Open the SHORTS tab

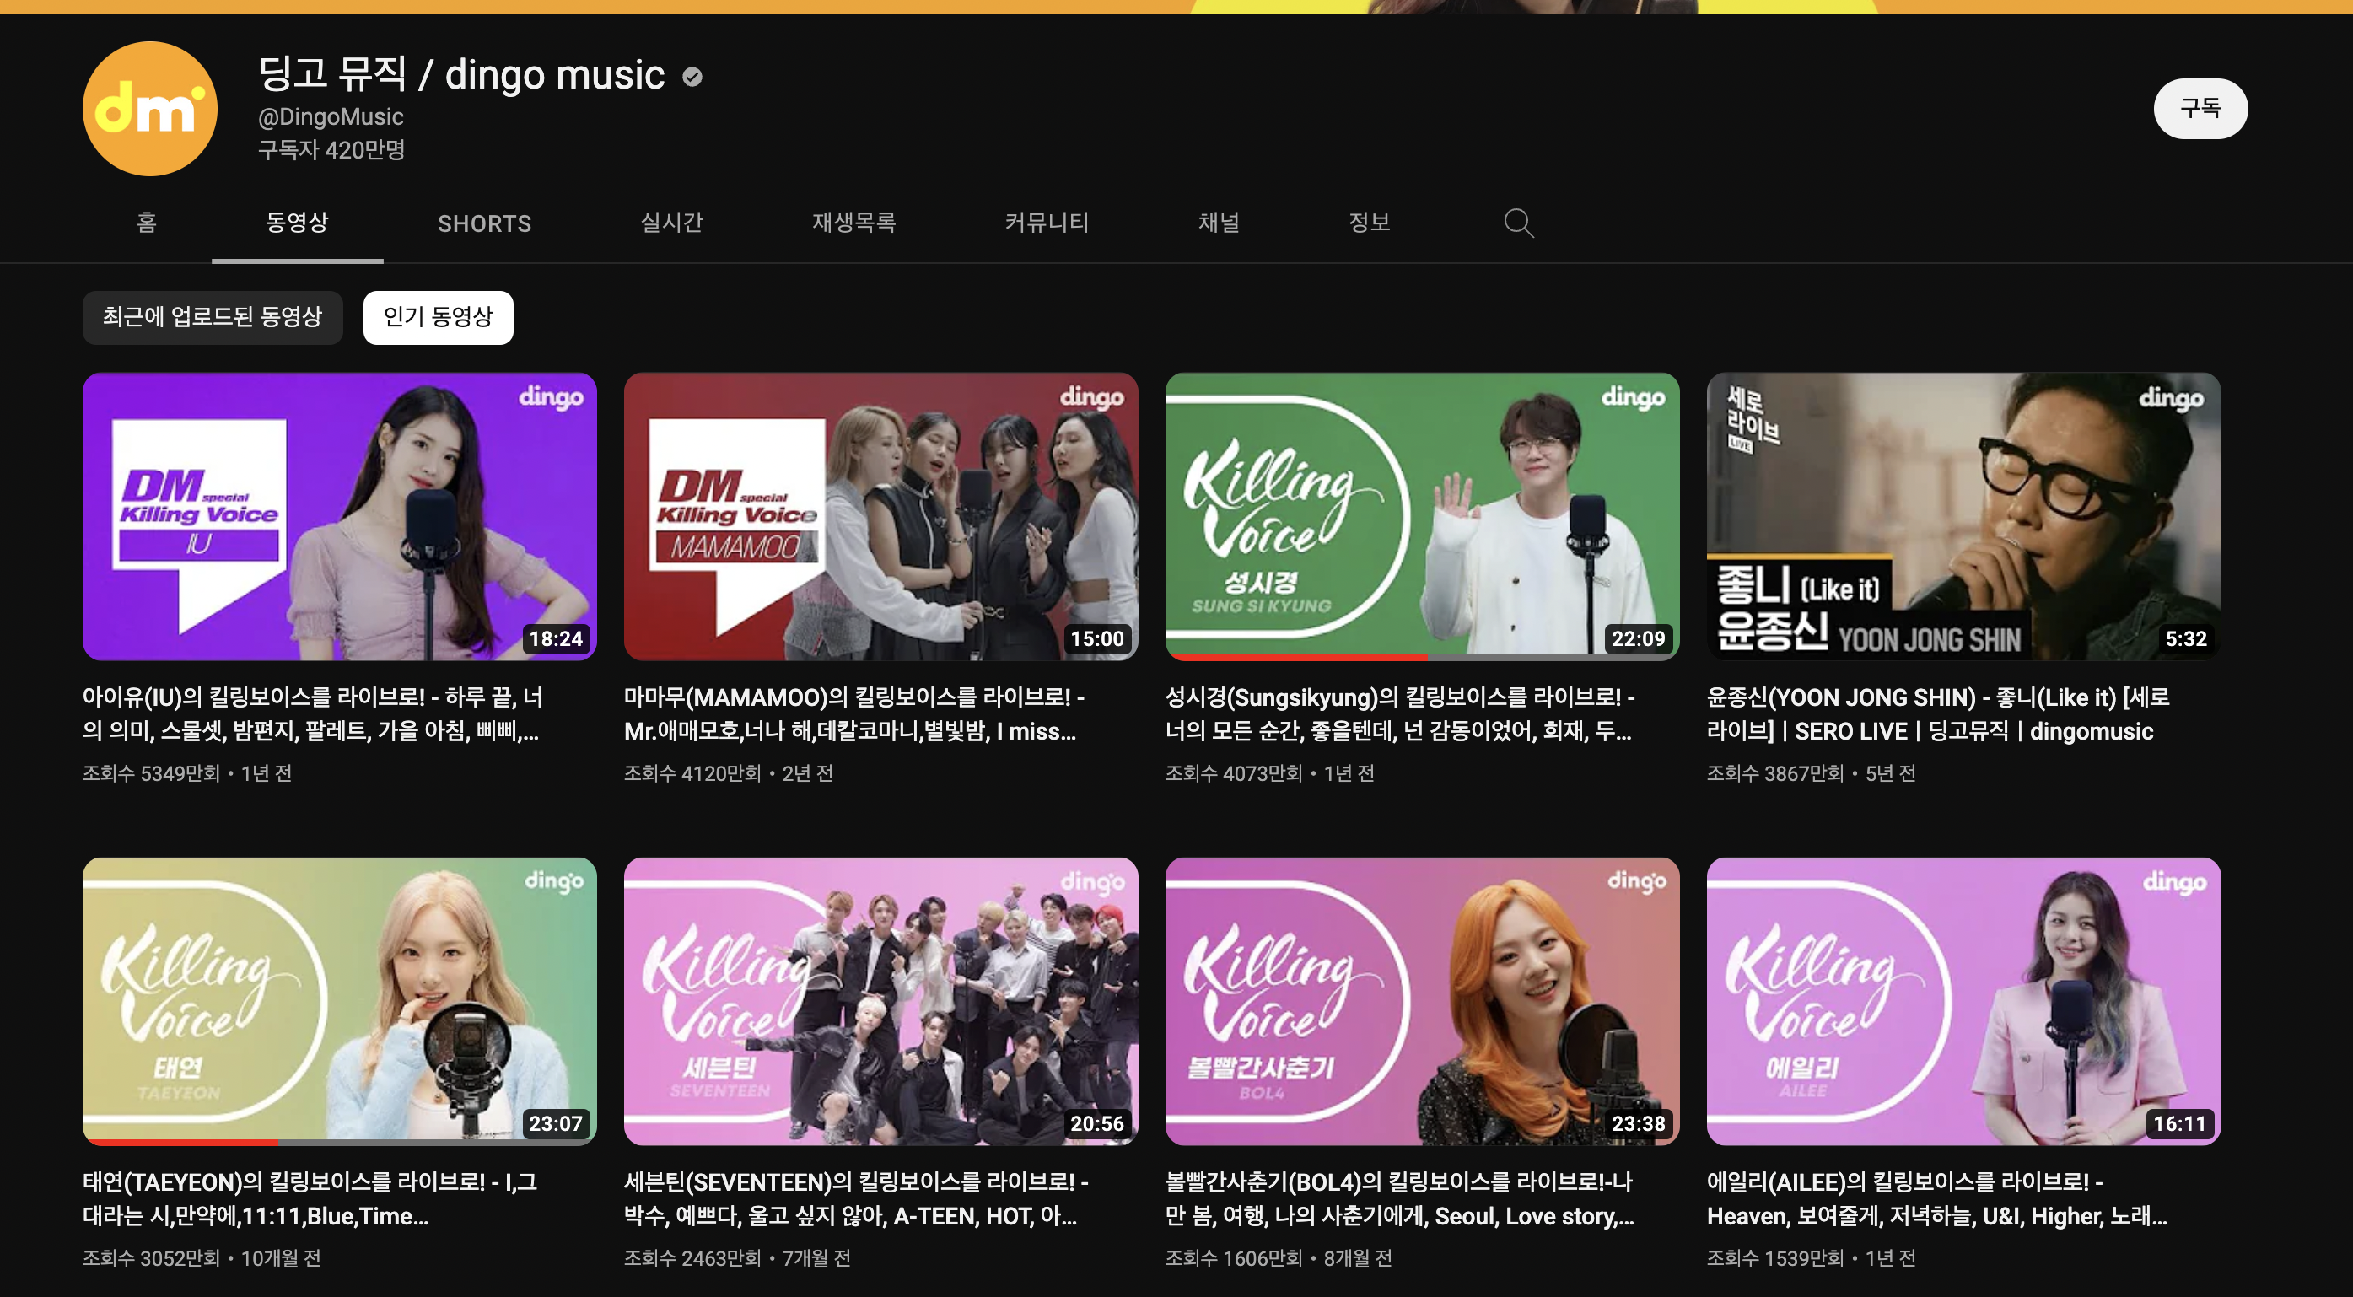coord(484,223)
